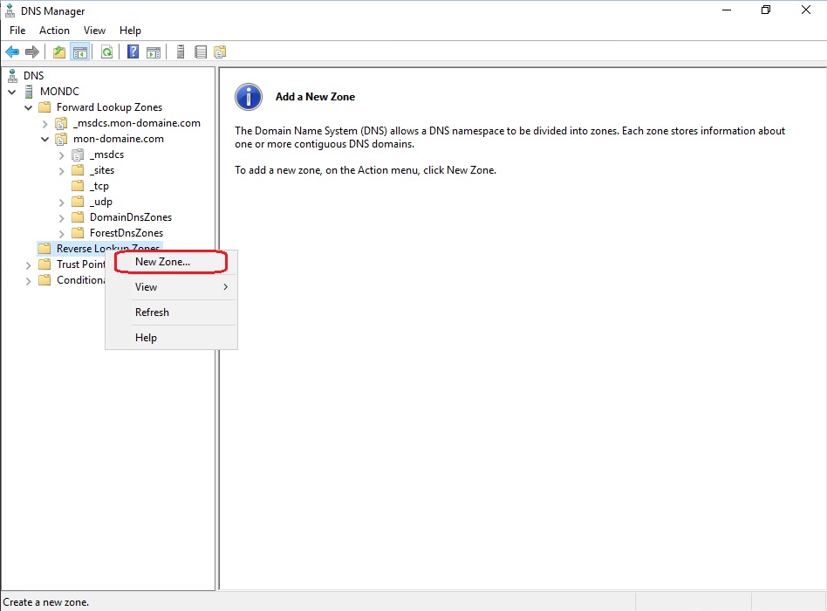Toggle Show/Hide Console Tree icon
Viewport: 827px width, 611px height.
[x=80, y=51]
